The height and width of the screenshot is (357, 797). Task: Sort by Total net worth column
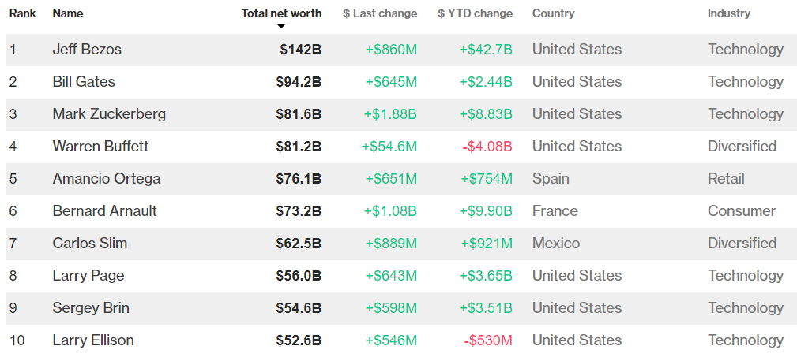(281, 13)
